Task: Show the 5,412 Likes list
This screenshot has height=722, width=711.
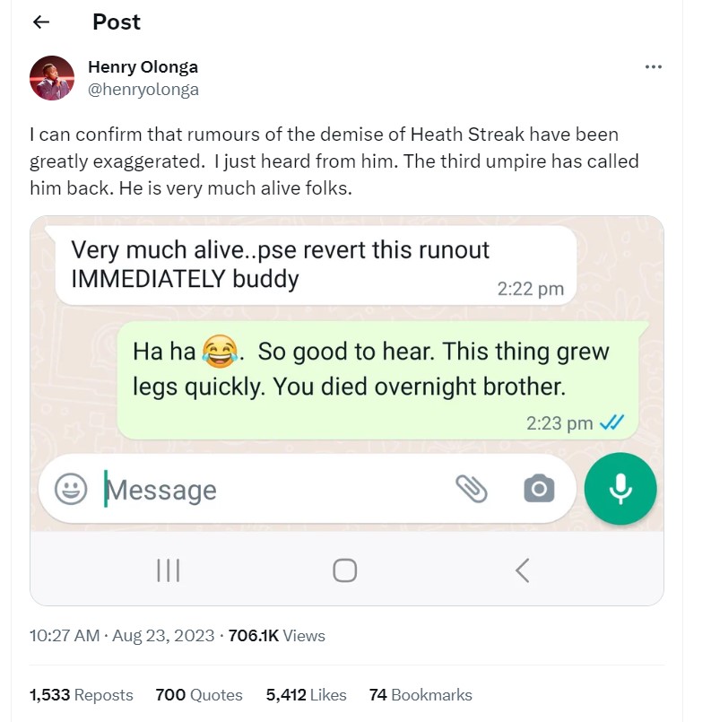Action: (306, 695)
